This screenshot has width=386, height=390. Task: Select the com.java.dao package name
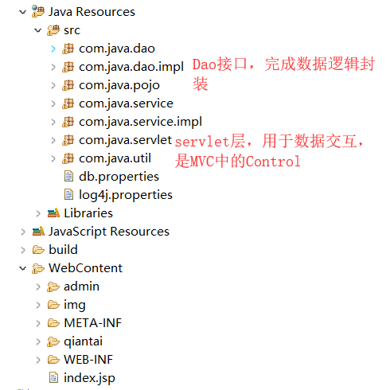click(x=117, y=49)
